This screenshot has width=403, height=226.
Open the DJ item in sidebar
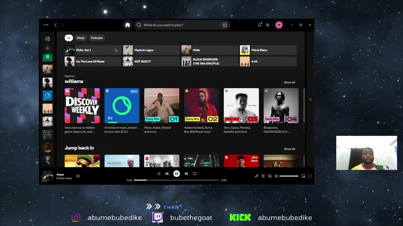tap(48, 95)
